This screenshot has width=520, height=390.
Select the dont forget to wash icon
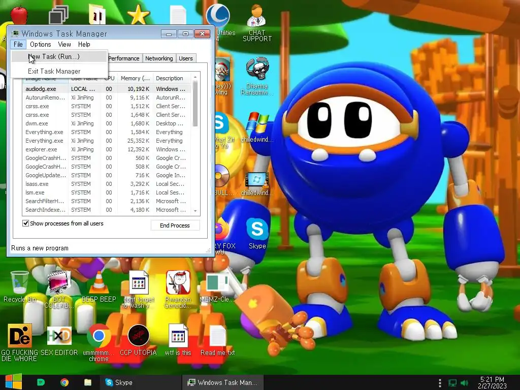pos(138,289)
